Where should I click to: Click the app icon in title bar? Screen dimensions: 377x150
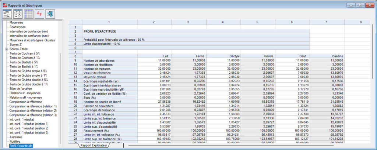coord(5,5)
